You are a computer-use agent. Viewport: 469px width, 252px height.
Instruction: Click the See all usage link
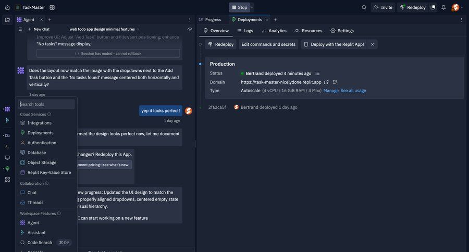click(x=353, y=91)
